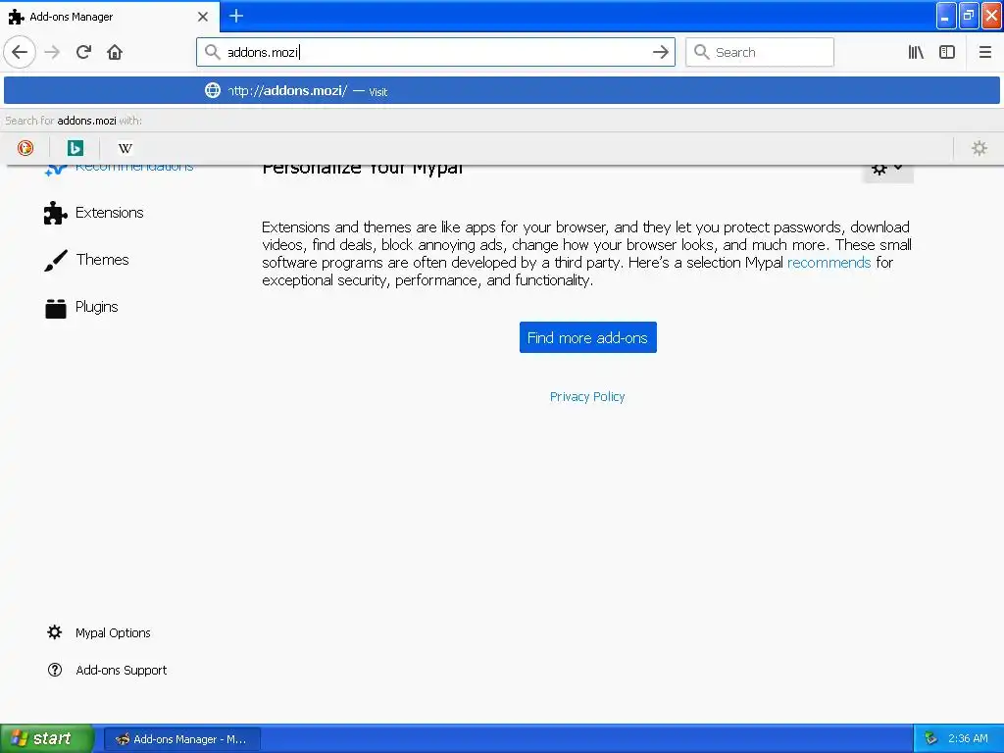1004x753 pixels.
Task: Go back using the back arrow
Action: (20, 52)
